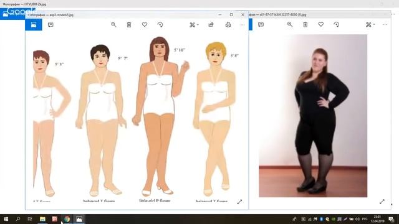Screen dimensions: 399x224
Task: Minimize the exp3-models5 window
Action: click(220, 15)
